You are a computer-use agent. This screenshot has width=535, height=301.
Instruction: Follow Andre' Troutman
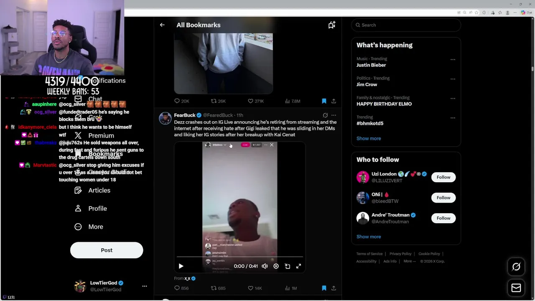tap(443, 218)
